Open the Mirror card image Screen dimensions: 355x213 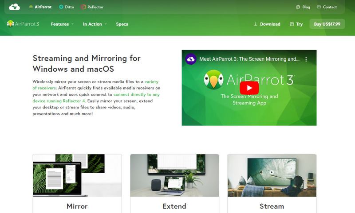[77, 175]
